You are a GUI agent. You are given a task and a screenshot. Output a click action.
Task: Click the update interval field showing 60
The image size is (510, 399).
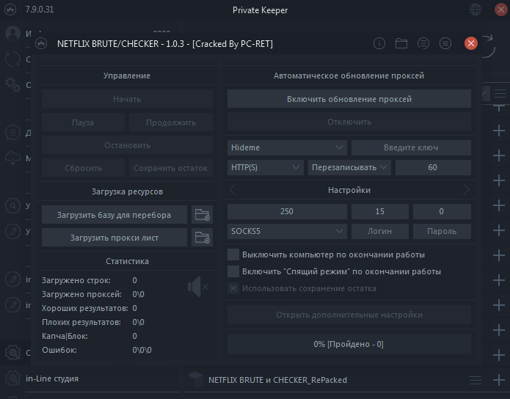coord(433,167)
